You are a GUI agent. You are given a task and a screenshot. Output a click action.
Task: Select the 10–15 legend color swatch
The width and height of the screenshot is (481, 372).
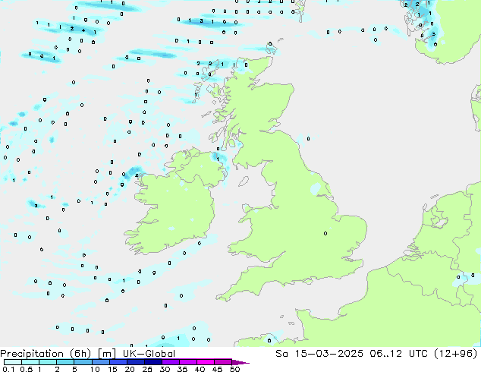tap(100, 362)
